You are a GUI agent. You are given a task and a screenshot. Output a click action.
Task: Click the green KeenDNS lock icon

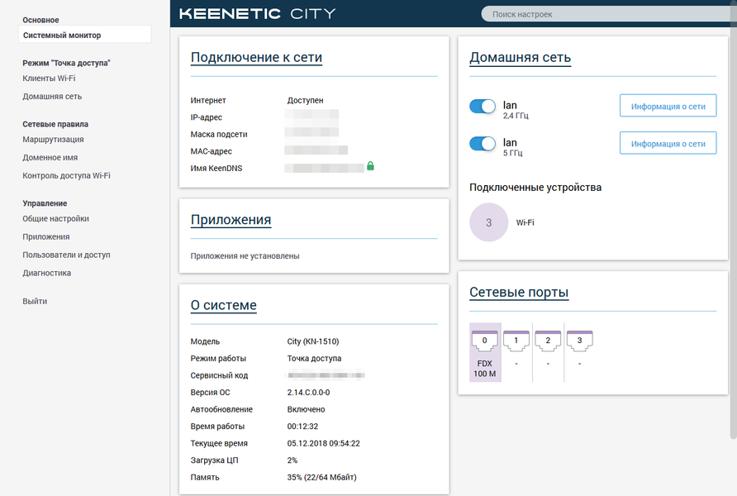pyautogui.click(x=370, y=167)
